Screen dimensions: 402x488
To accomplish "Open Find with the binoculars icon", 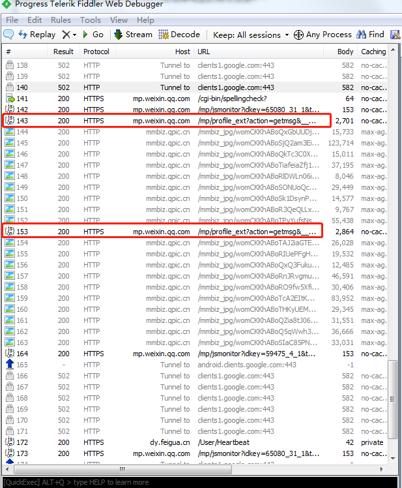I will coord(370,35).
